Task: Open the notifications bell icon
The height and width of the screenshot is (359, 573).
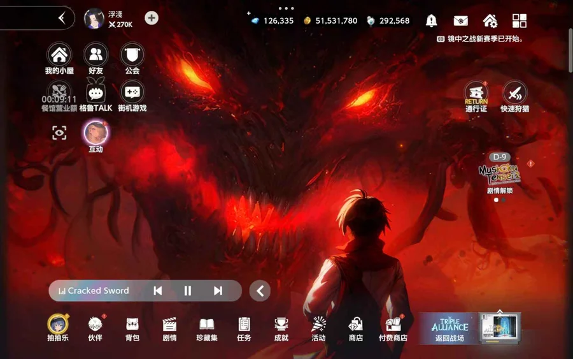Action: pyautogui.click(x=432, y=20)
